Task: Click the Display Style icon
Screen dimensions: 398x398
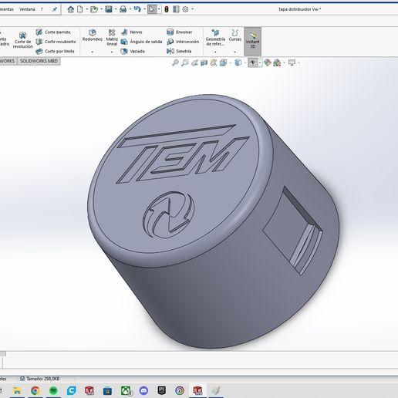Action: pos(238,62)
